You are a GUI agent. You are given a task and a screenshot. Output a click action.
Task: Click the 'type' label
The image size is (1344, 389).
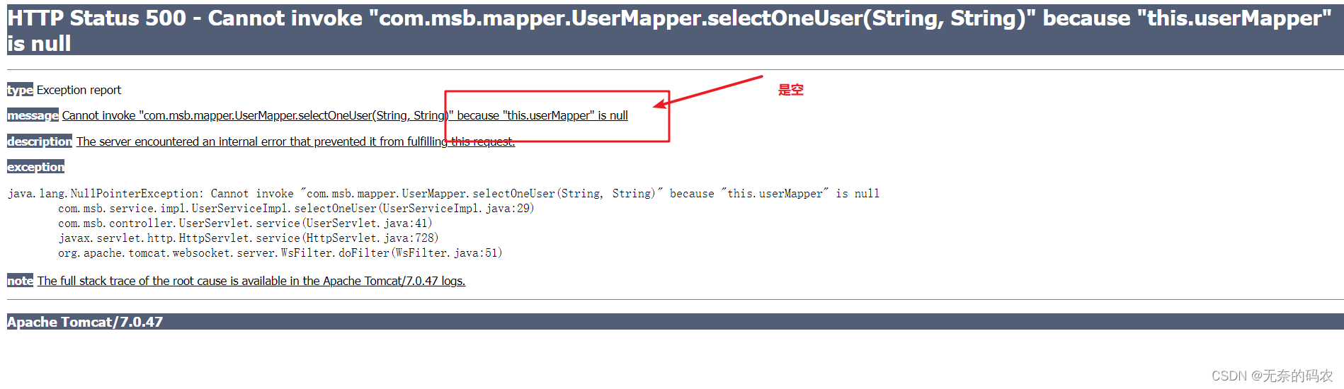point(20,90)
